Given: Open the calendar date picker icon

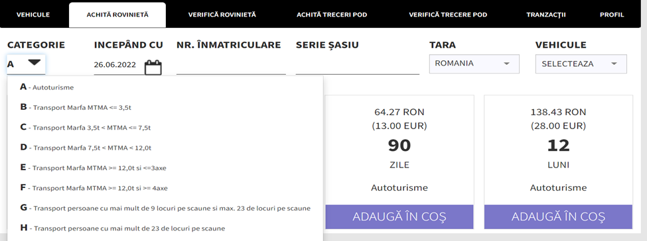Looking at the screenshot, I should (153, 67).
